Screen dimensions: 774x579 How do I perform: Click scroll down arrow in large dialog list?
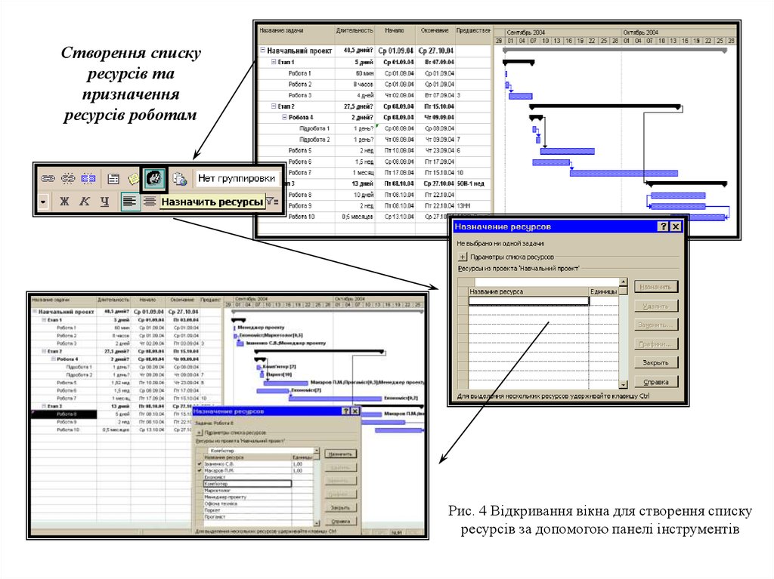[x=624, y=384]
